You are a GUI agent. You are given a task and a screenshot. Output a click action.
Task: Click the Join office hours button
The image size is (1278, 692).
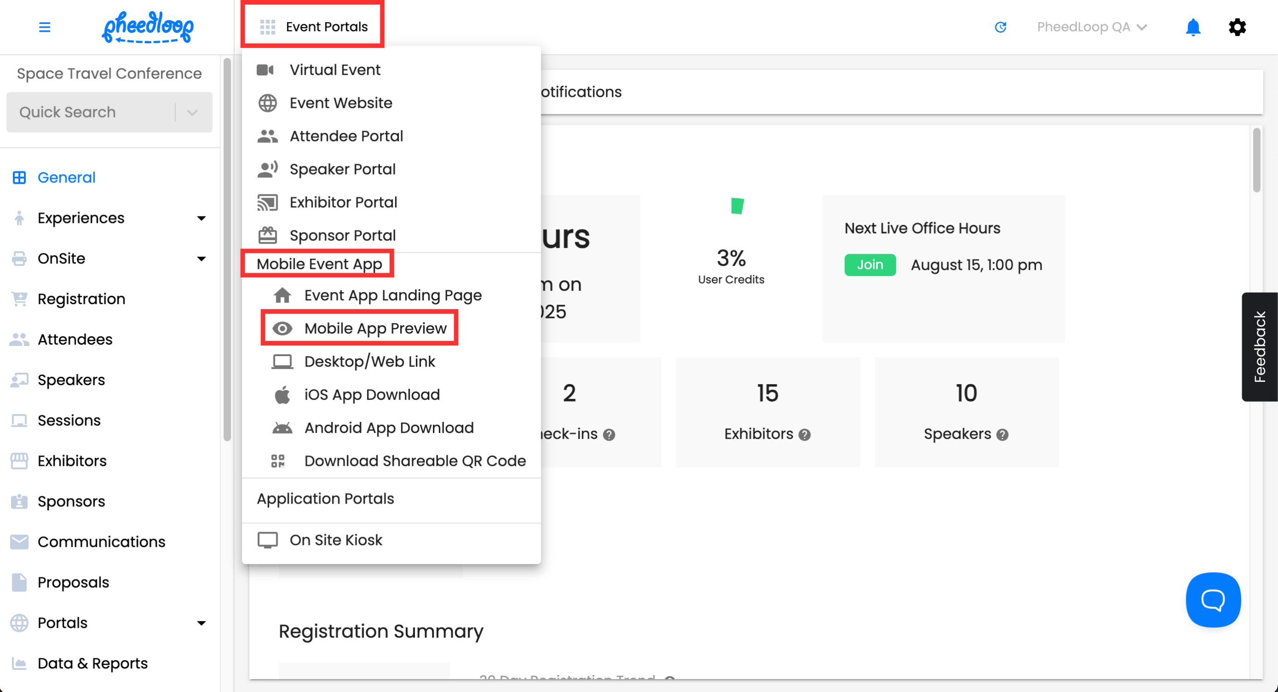point(870,265)
